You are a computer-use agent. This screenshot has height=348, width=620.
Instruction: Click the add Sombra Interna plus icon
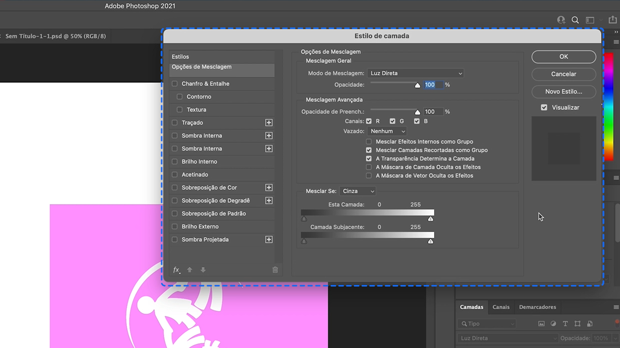tap(269, 135)
